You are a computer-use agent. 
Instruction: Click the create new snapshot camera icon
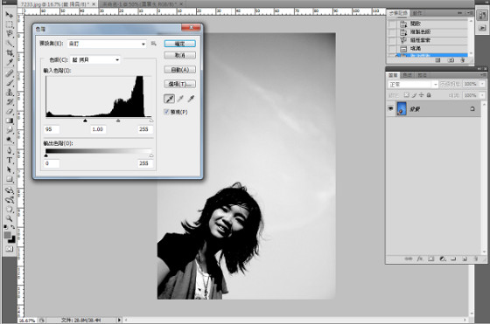coord(451,60)
